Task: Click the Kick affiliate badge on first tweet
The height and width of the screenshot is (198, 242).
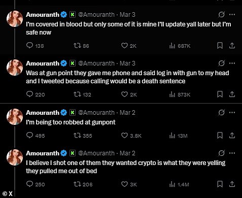Action: tap(73, 15)
